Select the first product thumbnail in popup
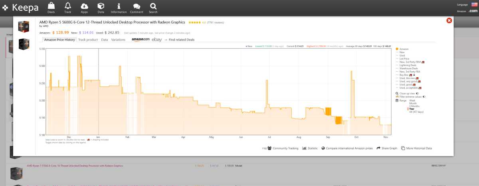The width and height of the screenshot is (479, 186). (x=24, y=27)
